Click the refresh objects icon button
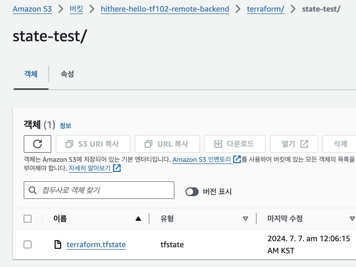 coord(37,144)
